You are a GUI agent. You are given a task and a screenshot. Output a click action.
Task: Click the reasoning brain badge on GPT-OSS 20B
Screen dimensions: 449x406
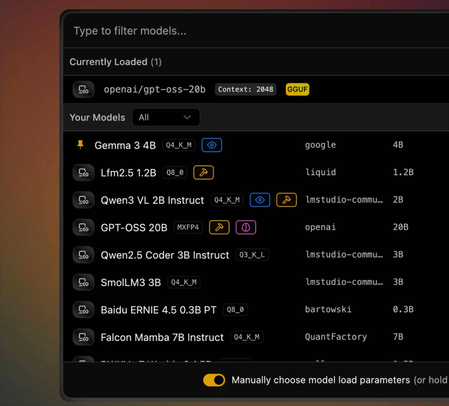246,227
